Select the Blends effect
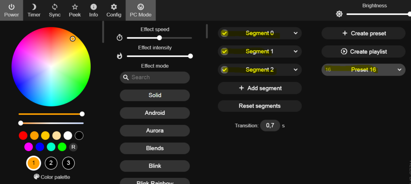Image resolution: width=411 pixels, height=184 pixels. pyautogui.click(x=155, y=148)
